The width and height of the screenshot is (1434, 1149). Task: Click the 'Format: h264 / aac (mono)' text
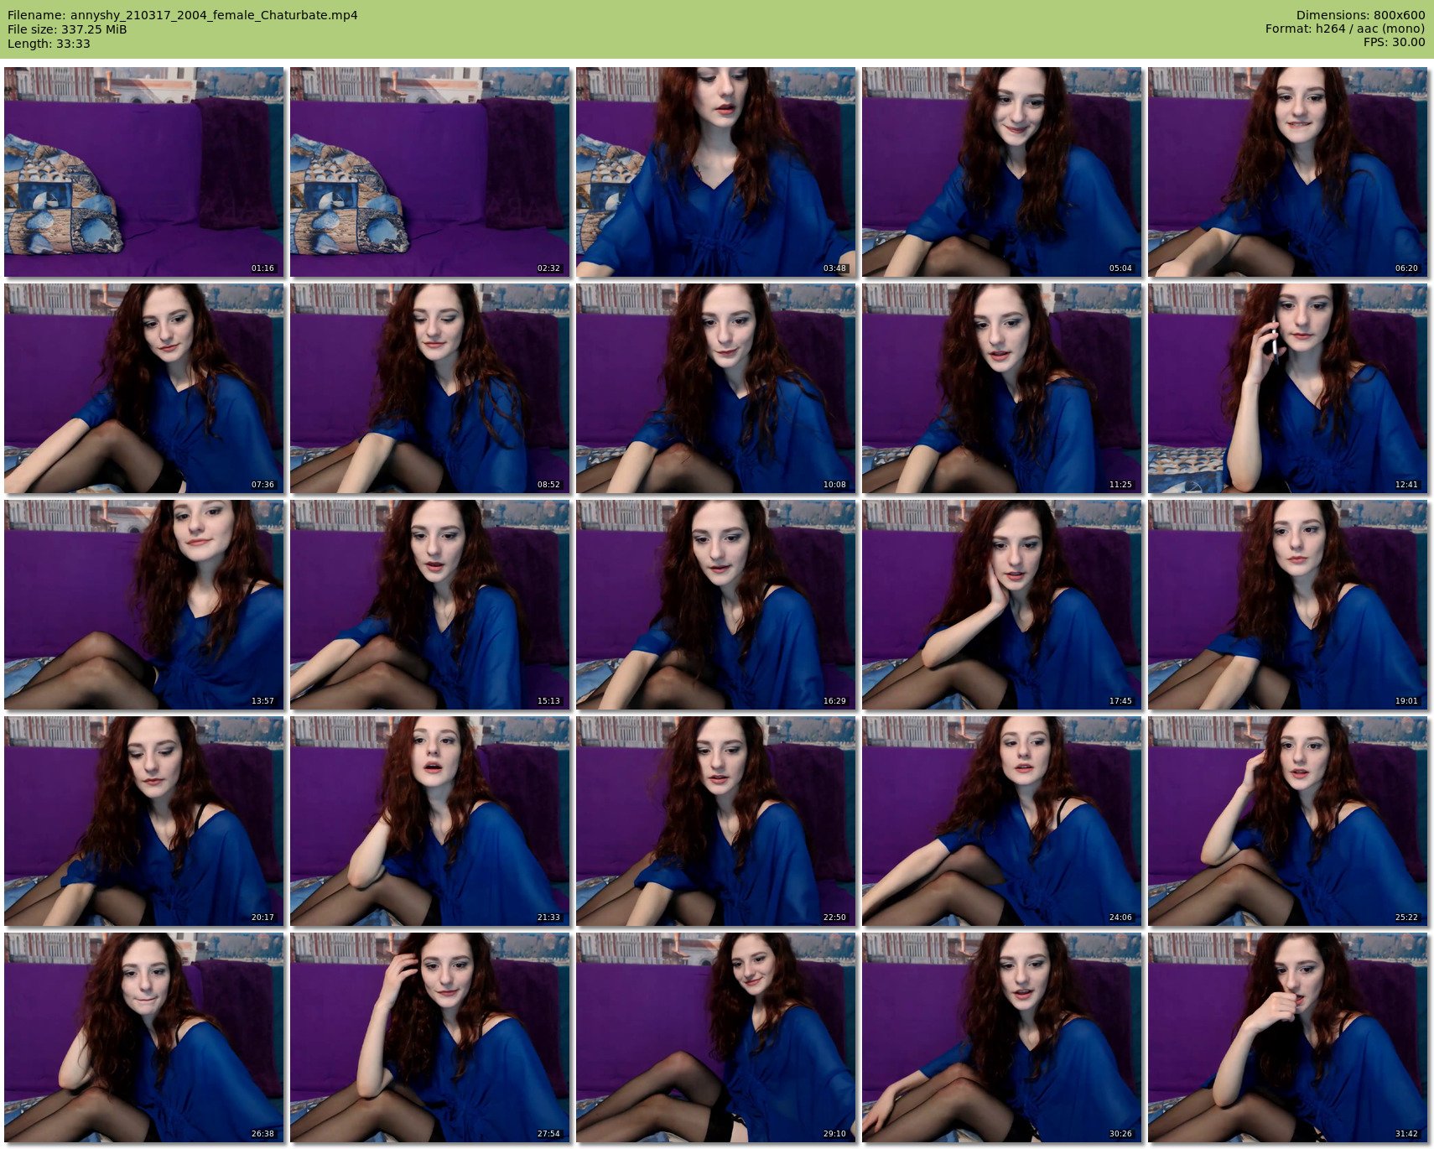click(x=1345, y=29)
